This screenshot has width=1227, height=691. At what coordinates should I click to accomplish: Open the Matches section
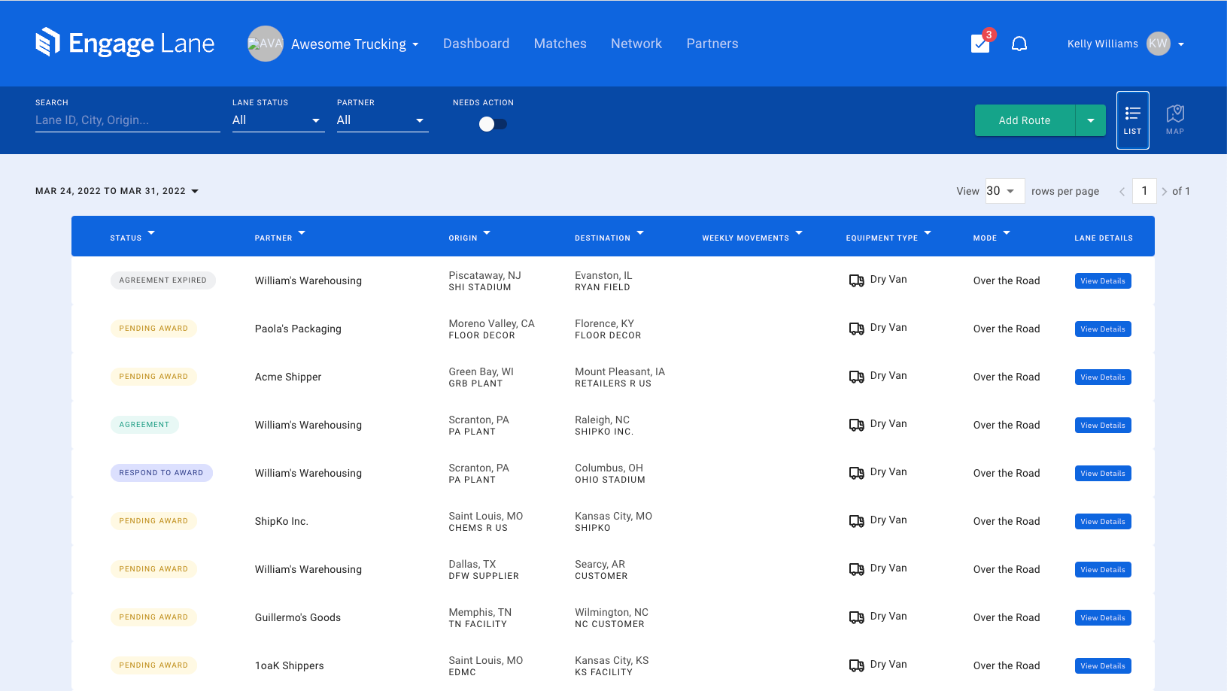(560, 44)
